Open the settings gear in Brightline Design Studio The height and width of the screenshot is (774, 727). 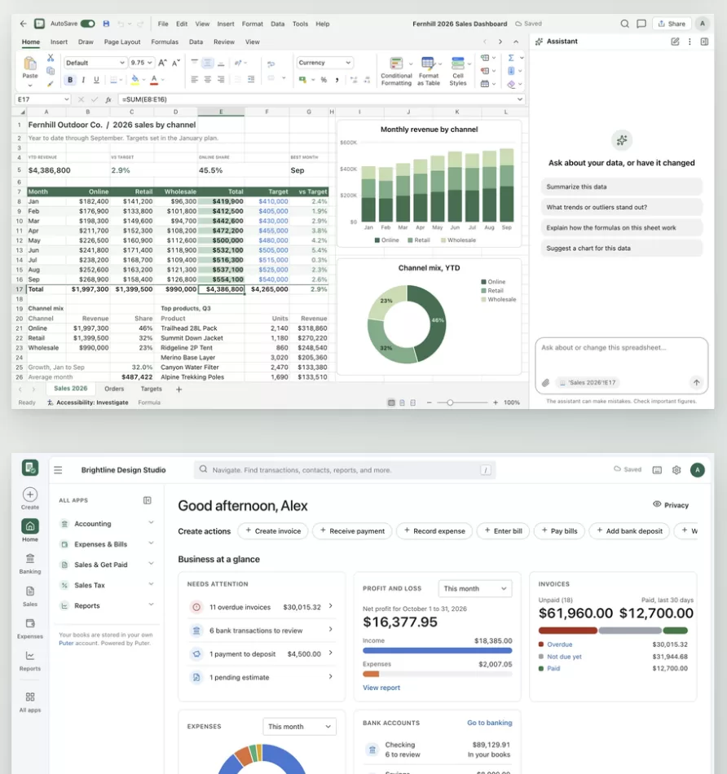point(676,470)
